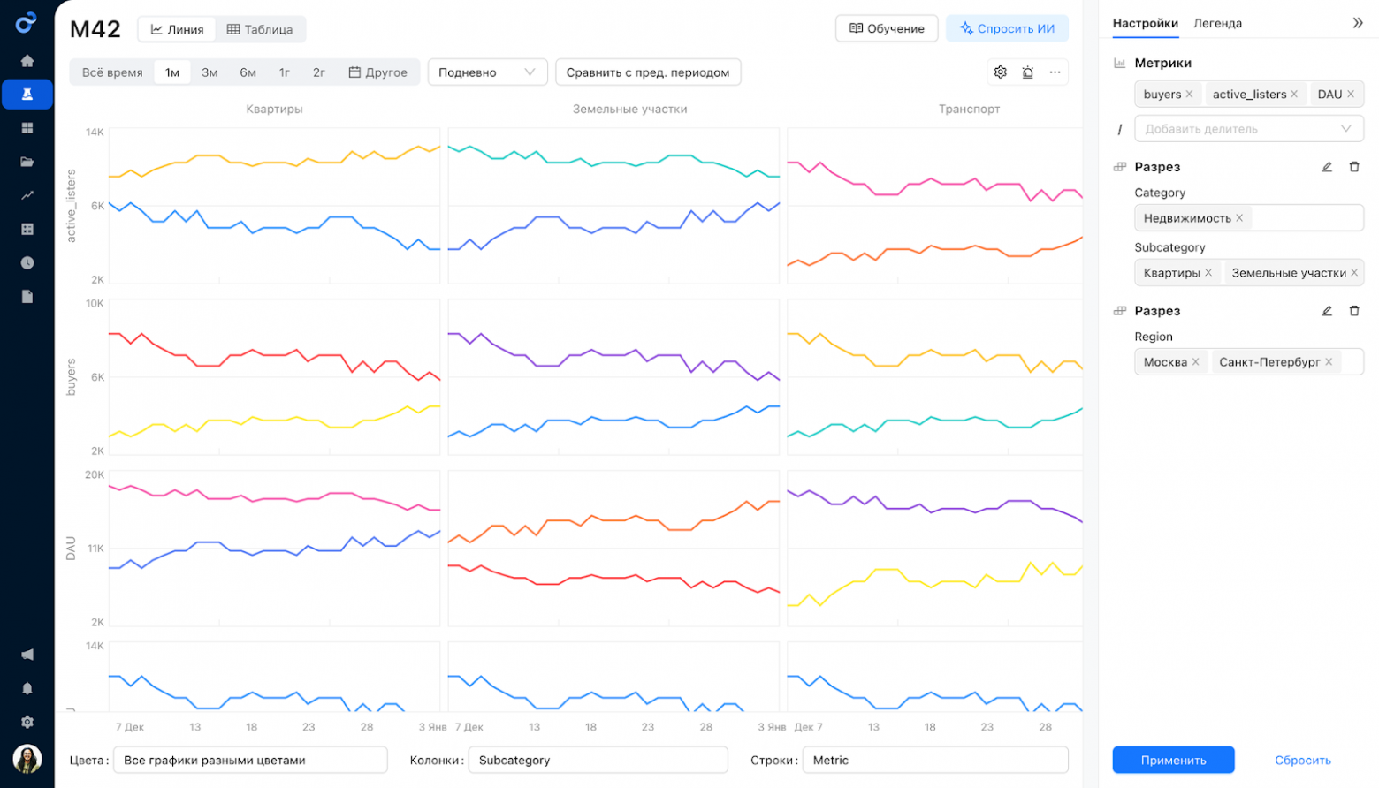Image resolution: width=1379 pixels, height=788 pixels.
Task: Click the Сбросить link
Action: click(x=1302, y=760)
